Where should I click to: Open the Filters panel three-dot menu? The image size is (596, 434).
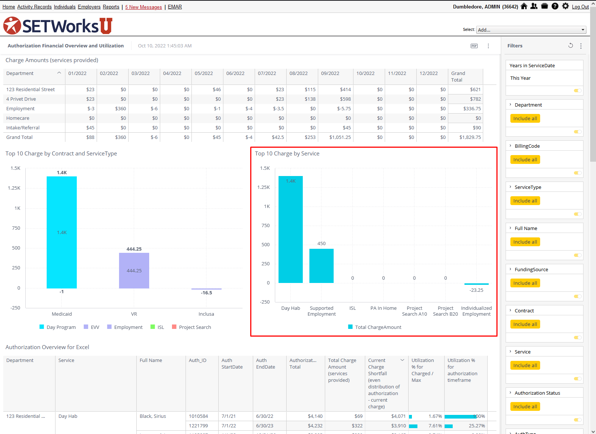point(581,46)
